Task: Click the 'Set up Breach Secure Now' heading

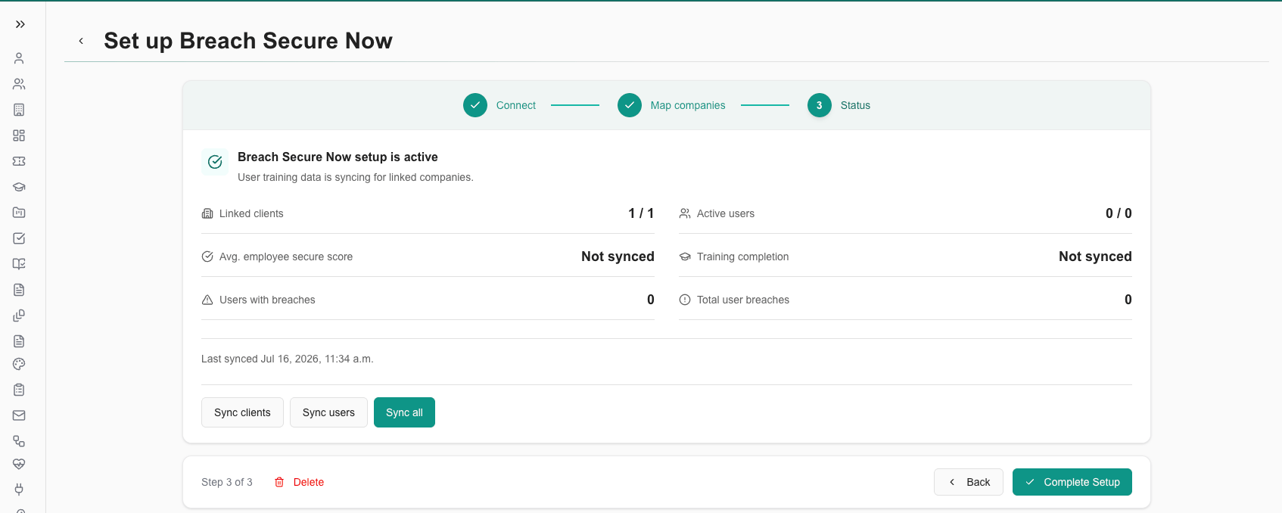Action: tap(248, 41)
